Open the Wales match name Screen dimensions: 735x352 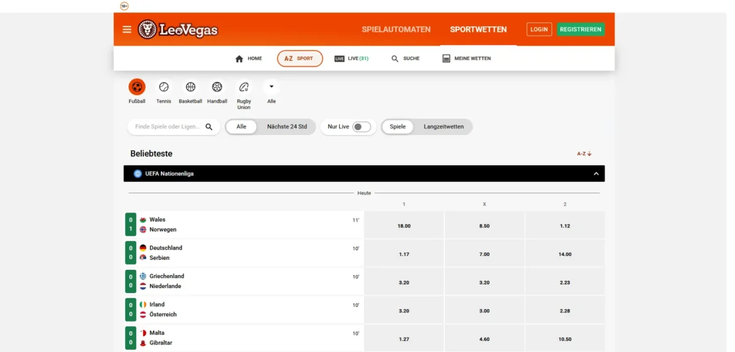158,220
